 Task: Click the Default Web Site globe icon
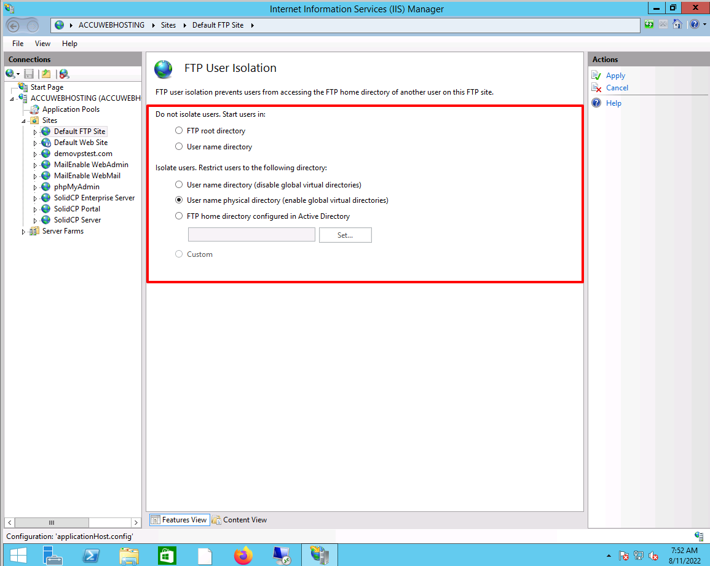45,143
